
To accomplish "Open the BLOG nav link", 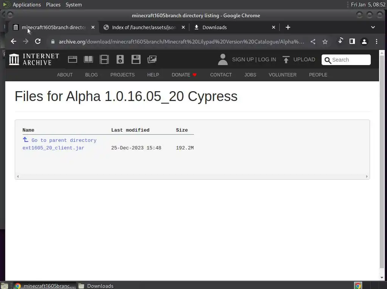I will pos(91,75).
